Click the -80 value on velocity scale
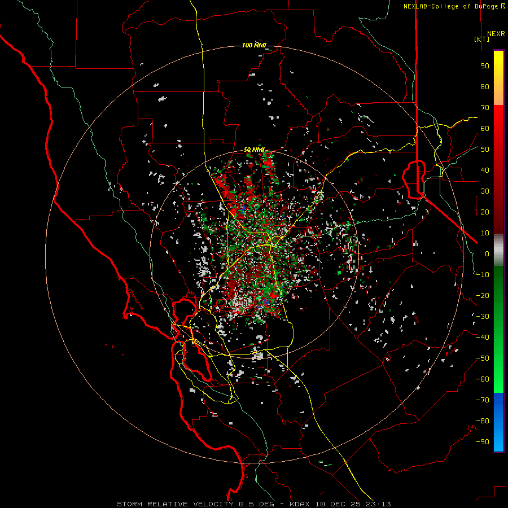The height and width of the screenshot is (508, 508). click(483, 421)
